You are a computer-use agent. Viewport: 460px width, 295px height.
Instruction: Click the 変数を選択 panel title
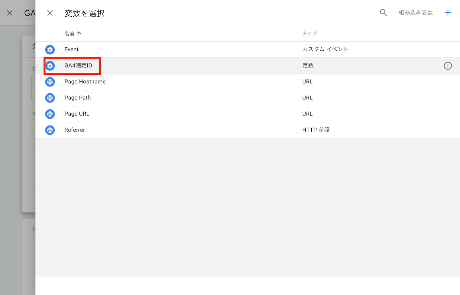(85, 13)
